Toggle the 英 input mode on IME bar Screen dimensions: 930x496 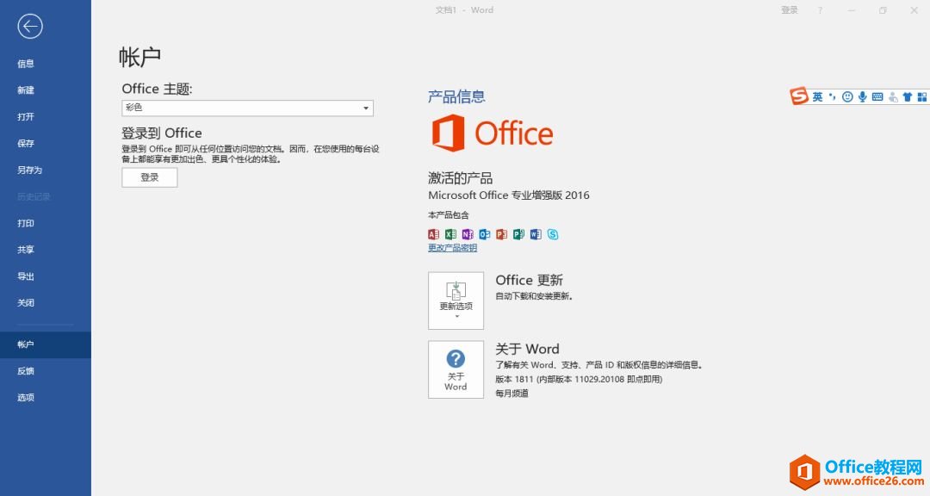[x=818, y=96]
